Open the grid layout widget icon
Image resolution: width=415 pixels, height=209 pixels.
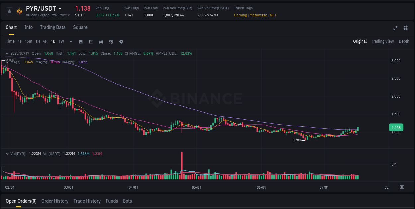click(405, 28)
